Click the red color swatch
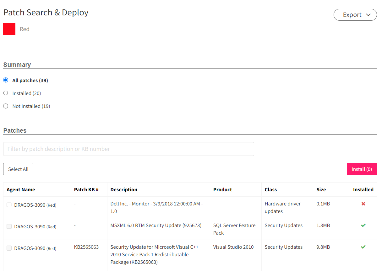This screenshot has width=382, height=271. tap(9, 29)
